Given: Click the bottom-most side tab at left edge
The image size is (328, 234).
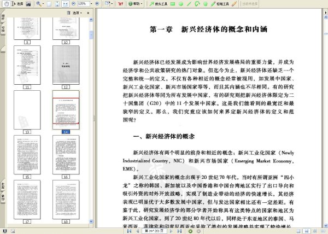Looking at the screenshot, I should click(x=3, y=197).
